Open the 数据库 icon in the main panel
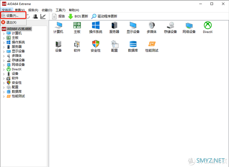This screenshot has height=167, width=229. (x=133, y=46)
